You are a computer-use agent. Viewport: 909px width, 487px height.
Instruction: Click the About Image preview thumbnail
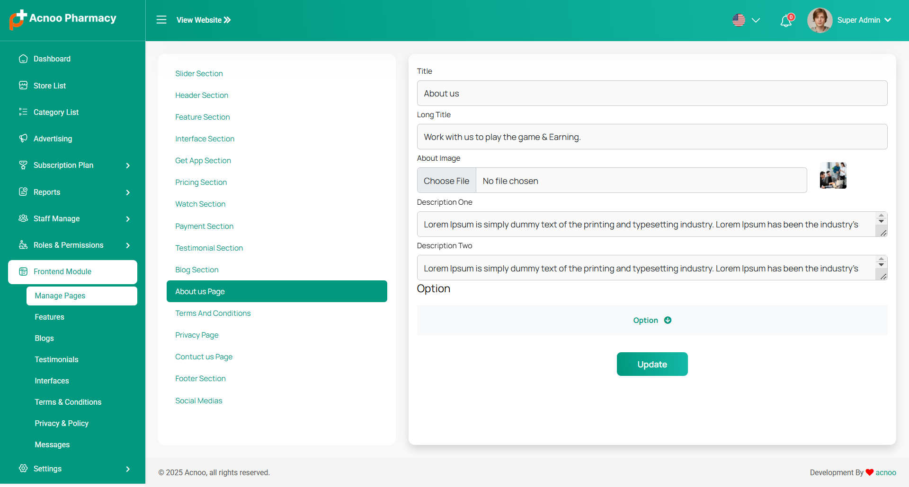click(833, 176)
